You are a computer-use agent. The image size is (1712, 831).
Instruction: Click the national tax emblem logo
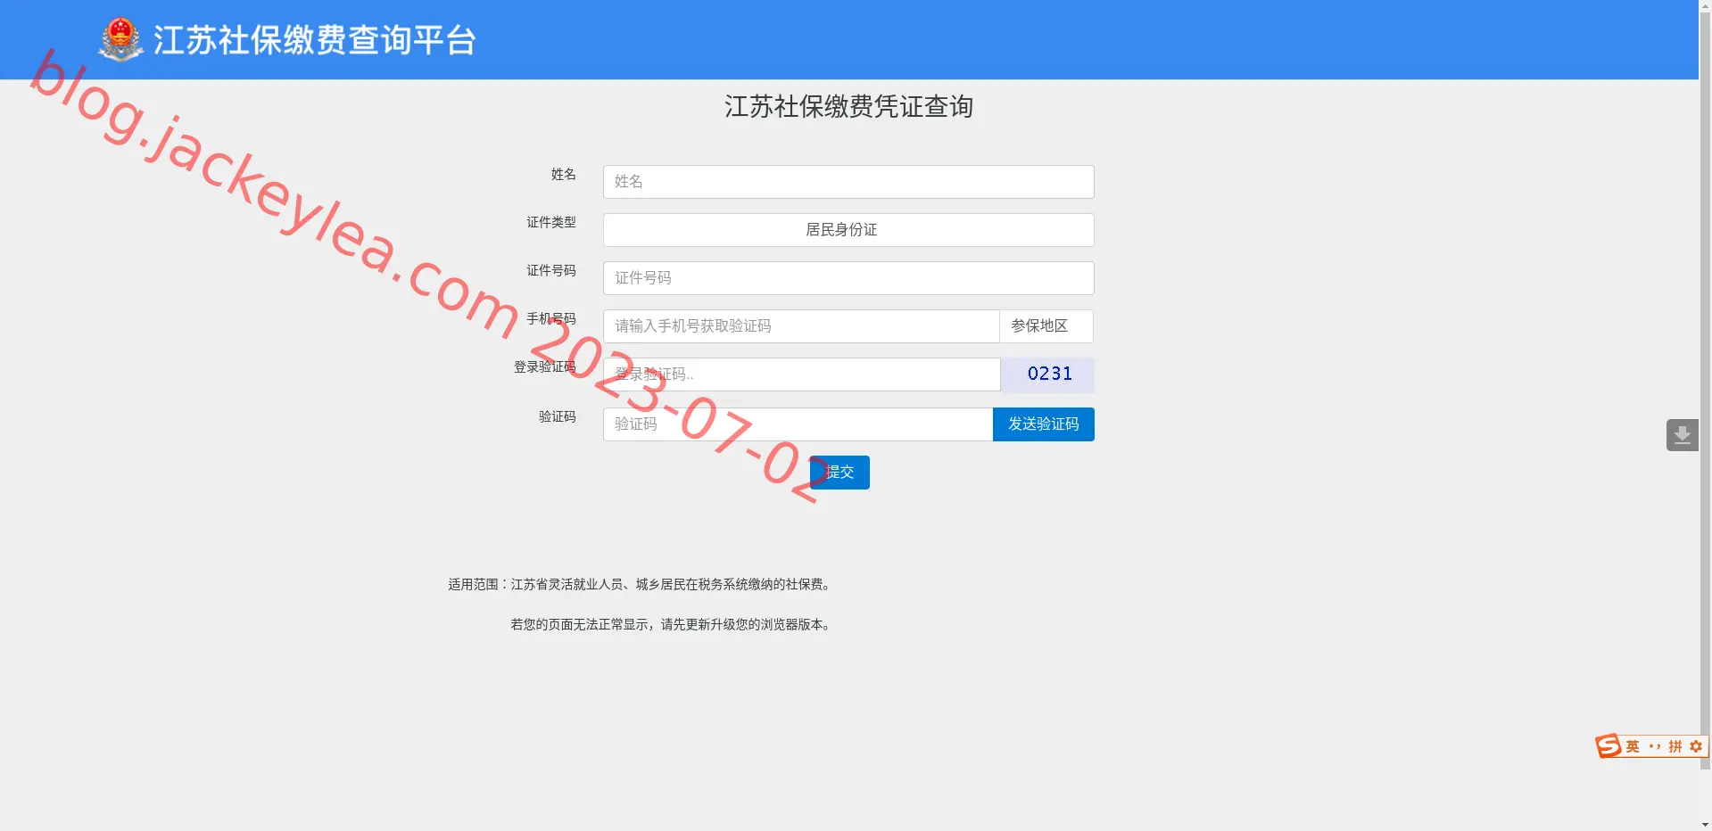[120, 39]
